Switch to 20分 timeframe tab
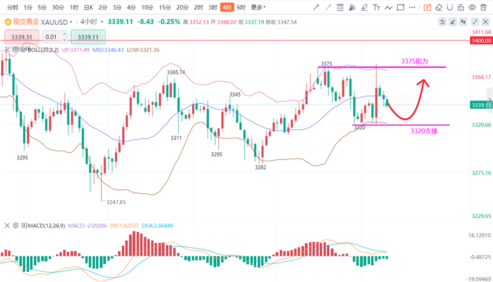 [182, 7]
